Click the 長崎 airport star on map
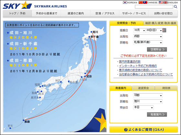The width and height of the screenshot is (181, 135). (x=38, y=92)
